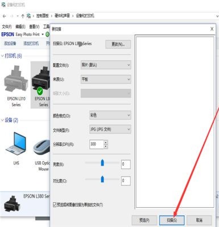Viewport: 219px width, 227px height.
Task: Toggle the scan as separate files checkbox
Action: (x=55, y=205)
